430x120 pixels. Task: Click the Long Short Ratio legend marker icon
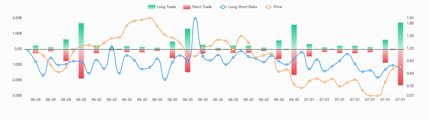coord(223,7)
